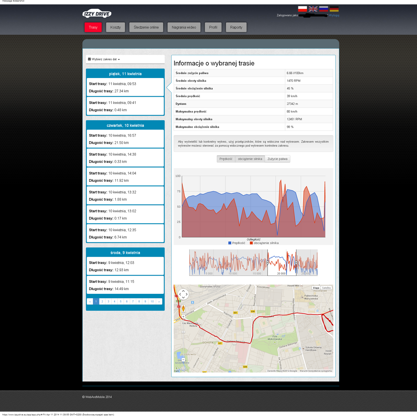Choose the German flag language icon
The width and height of the screenshot is (417, 416).
pos(334,9)
